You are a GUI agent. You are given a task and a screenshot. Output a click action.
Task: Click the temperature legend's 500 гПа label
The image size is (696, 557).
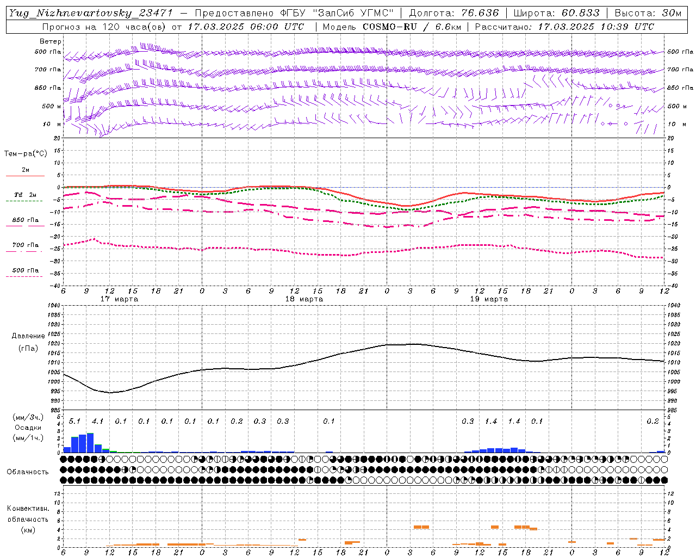click(x=26, y=270)
